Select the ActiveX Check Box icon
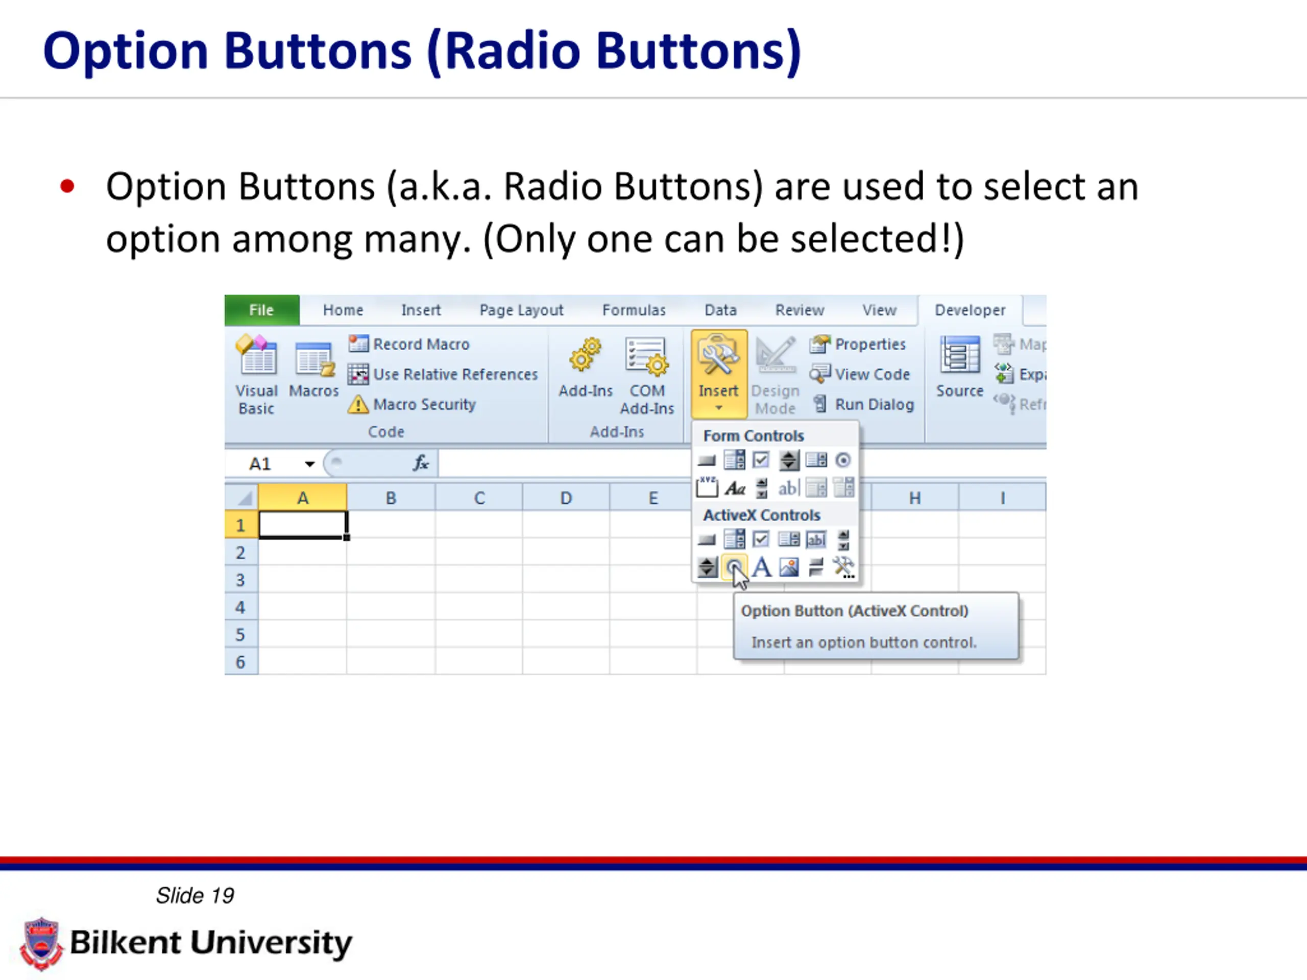The image size is (1307, 980). point(761,540)
